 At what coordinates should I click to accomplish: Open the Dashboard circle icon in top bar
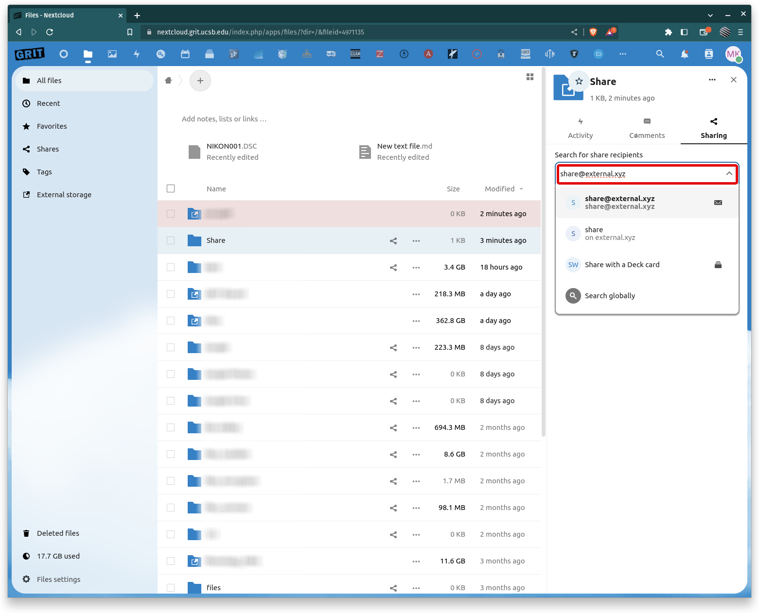(64, 54)
